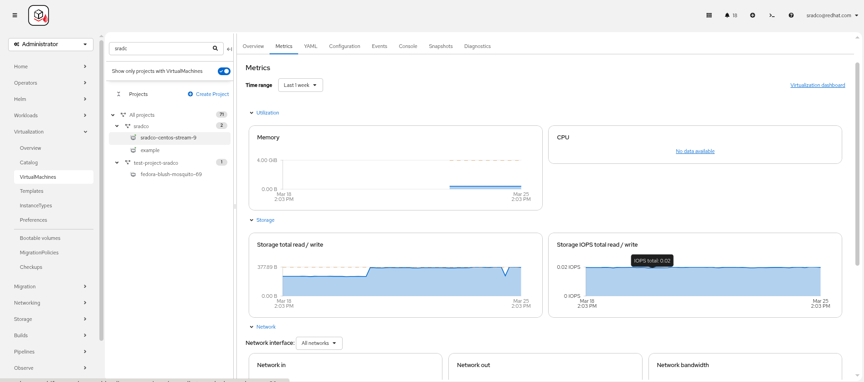Click the search magnifier icon
864x382 pixels.
pyautogui.click(x=216, y=48)
